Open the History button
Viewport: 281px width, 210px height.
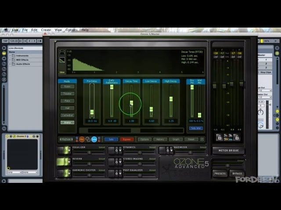[160, 139]
